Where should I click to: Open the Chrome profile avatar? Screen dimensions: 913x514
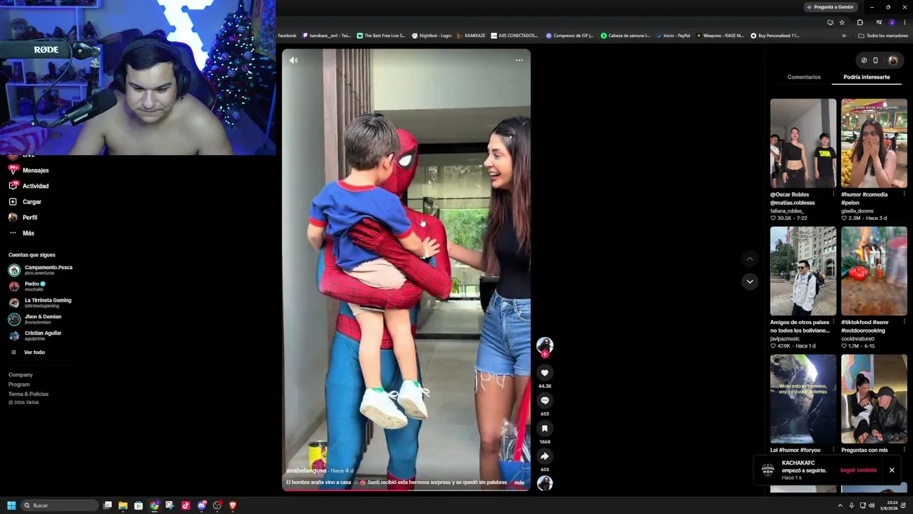point(892,22)
